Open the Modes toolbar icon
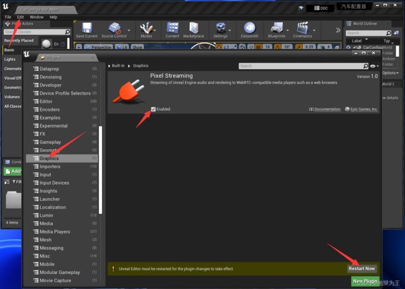The width and height of the screenshot is (405, 289). pos(146,31)
